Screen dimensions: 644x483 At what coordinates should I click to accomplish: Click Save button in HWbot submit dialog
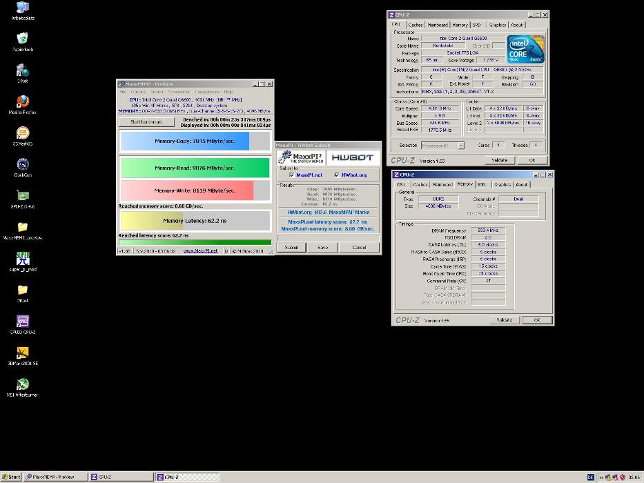click(x=323, y=247)
